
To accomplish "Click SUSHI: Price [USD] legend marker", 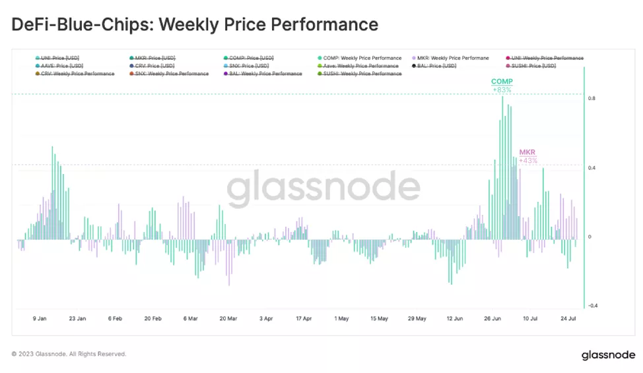I will [508, 66].
